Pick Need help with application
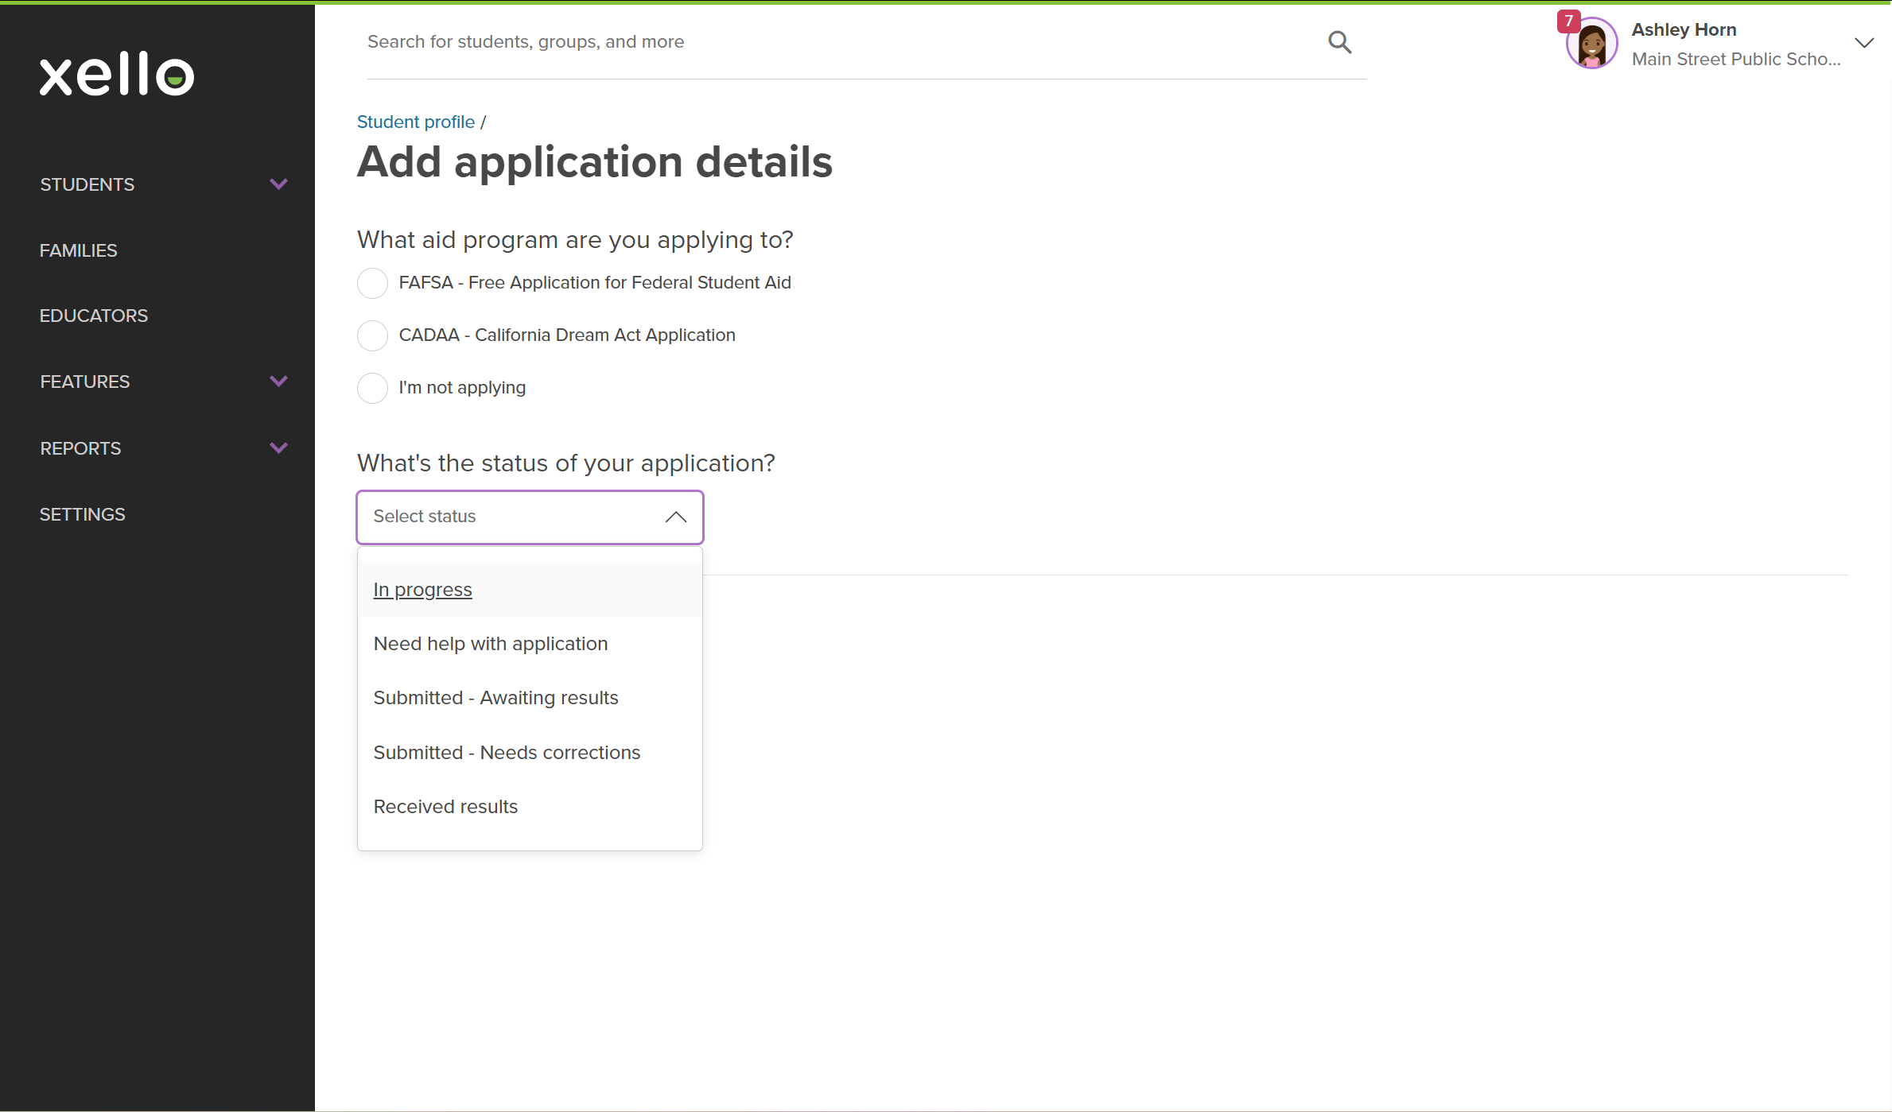This screenshot has width=1892, height=1112. tap(530, 644)
